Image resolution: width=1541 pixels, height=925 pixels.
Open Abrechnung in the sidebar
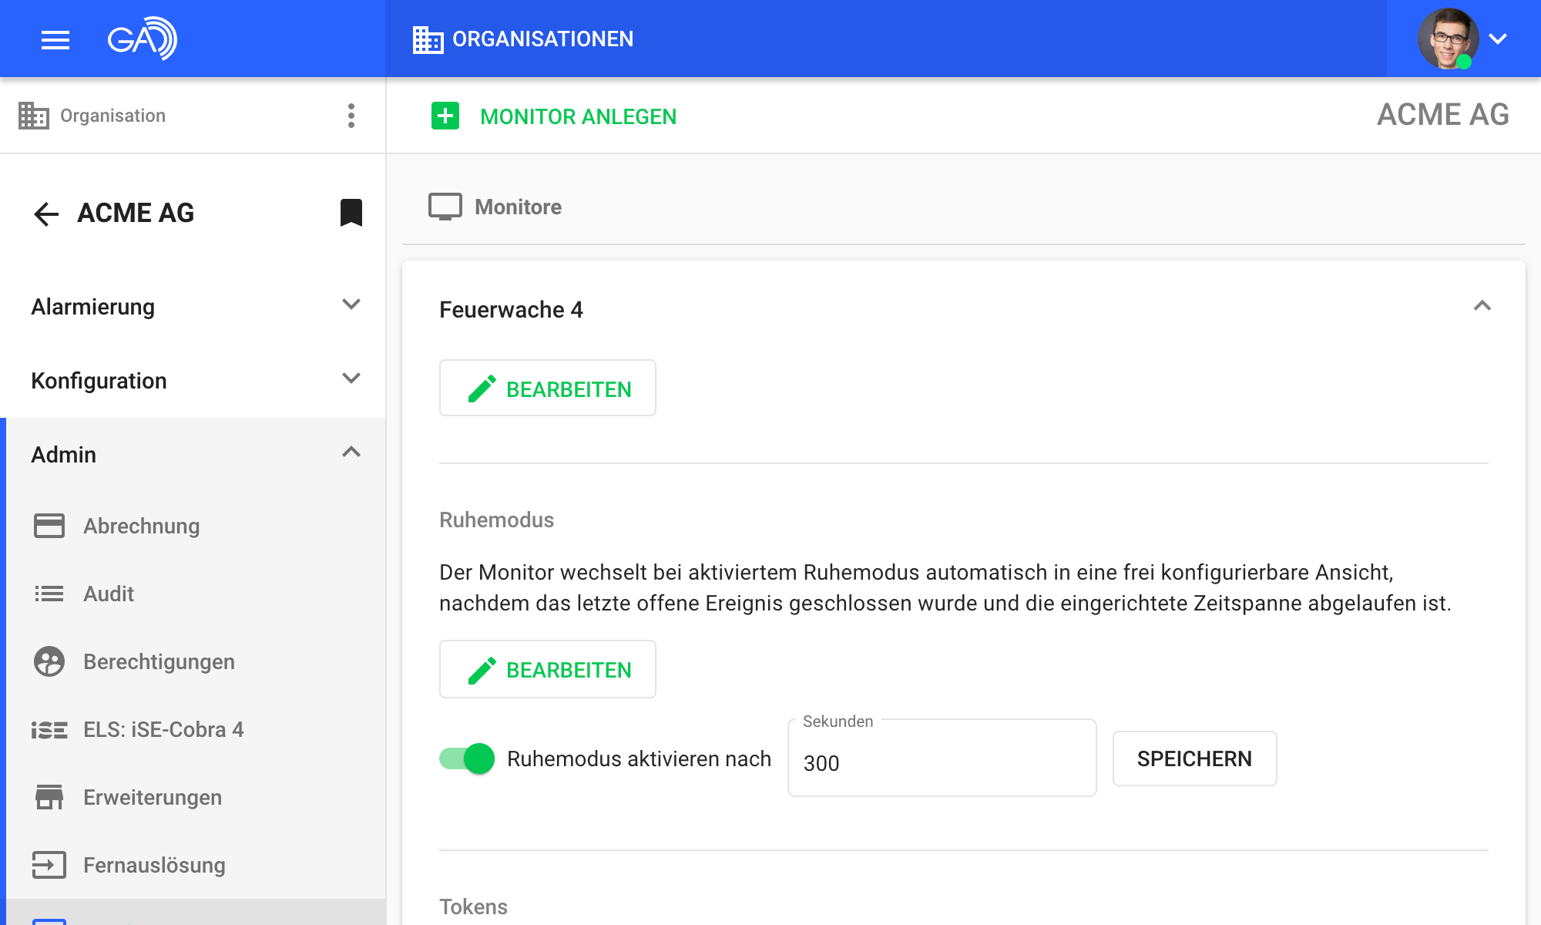click(x=141, y=526)
